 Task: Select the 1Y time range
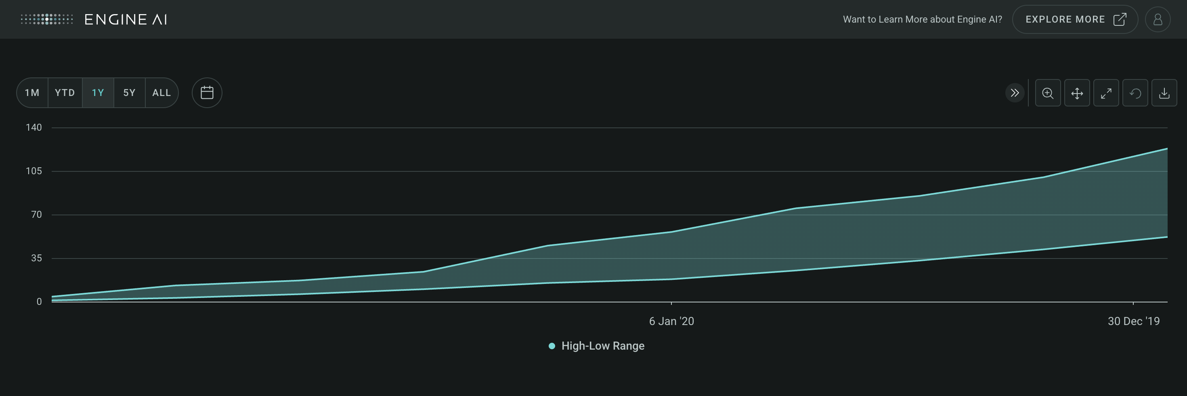pyautogui.click(x=98, y=93)
